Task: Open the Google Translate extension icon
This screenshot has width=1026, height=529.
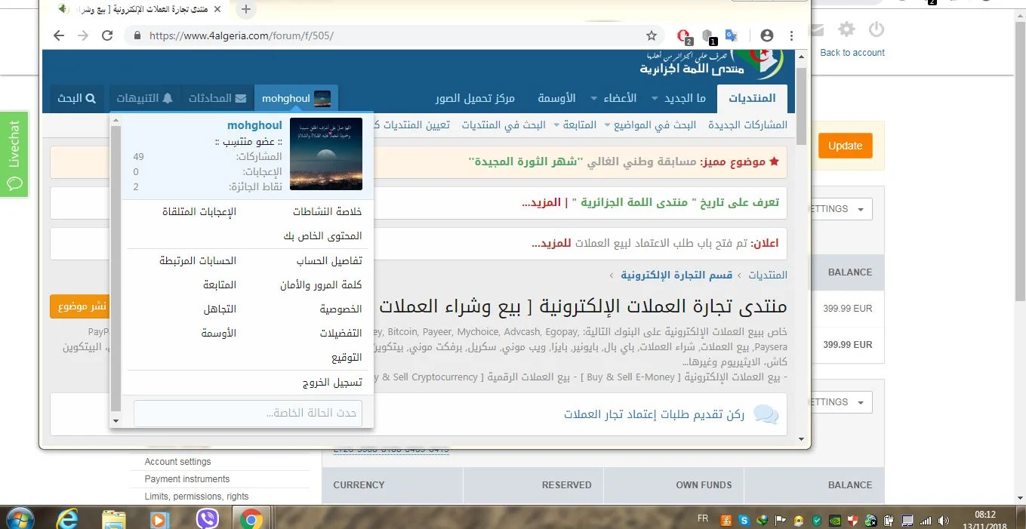Action: tap(731, 35)
